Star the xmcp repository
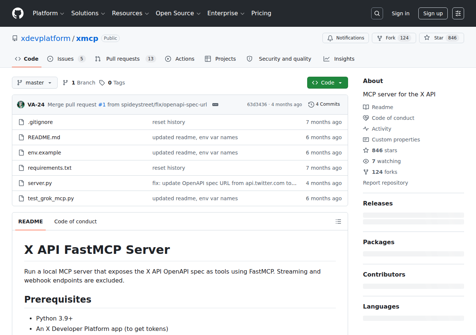Image resolution: width=476 pixels, height=335 pixels. tap(441, 38)
